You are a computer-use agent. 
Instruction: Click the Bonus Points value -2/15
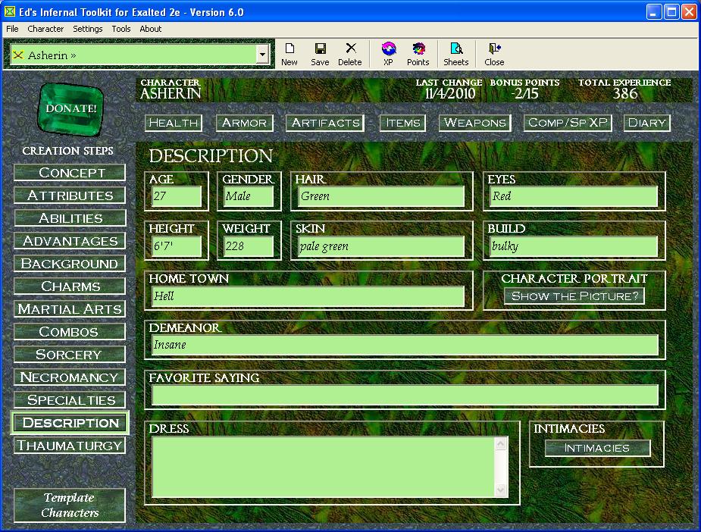pyautogui.click(x=525, y=93)
